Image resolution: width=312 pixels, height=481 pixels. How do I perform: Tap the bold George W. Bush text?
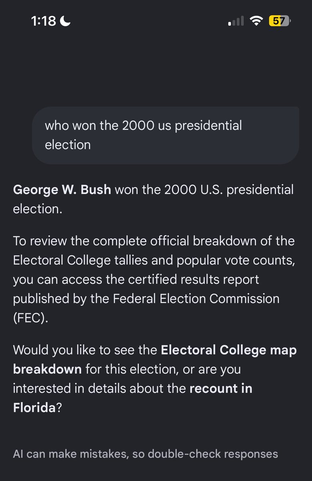pyautogui.click(x=62, y=190)
